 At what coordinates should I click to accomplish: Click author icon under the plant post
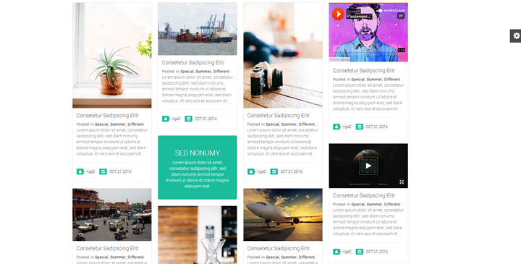point(80,171)
